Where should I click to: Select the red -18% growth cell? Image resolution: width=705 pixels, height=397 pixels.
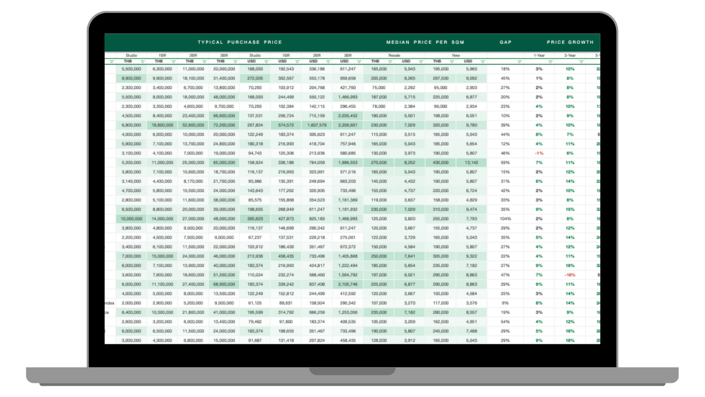point(569,275)
